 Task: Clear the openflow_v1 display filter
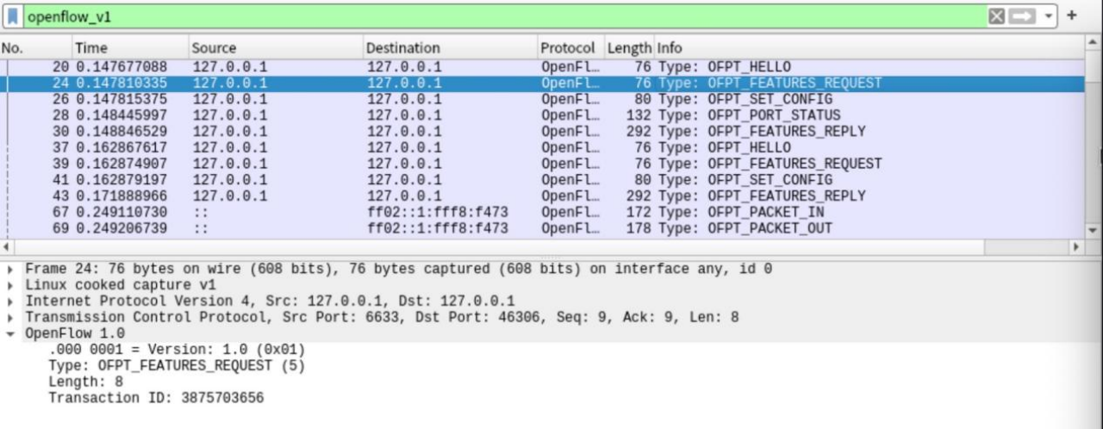[996, 16]
